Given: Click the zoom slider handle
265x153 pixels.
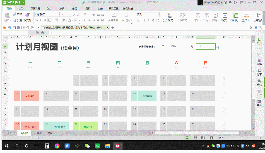Looking at the screenshot, I should coord(242,138).
